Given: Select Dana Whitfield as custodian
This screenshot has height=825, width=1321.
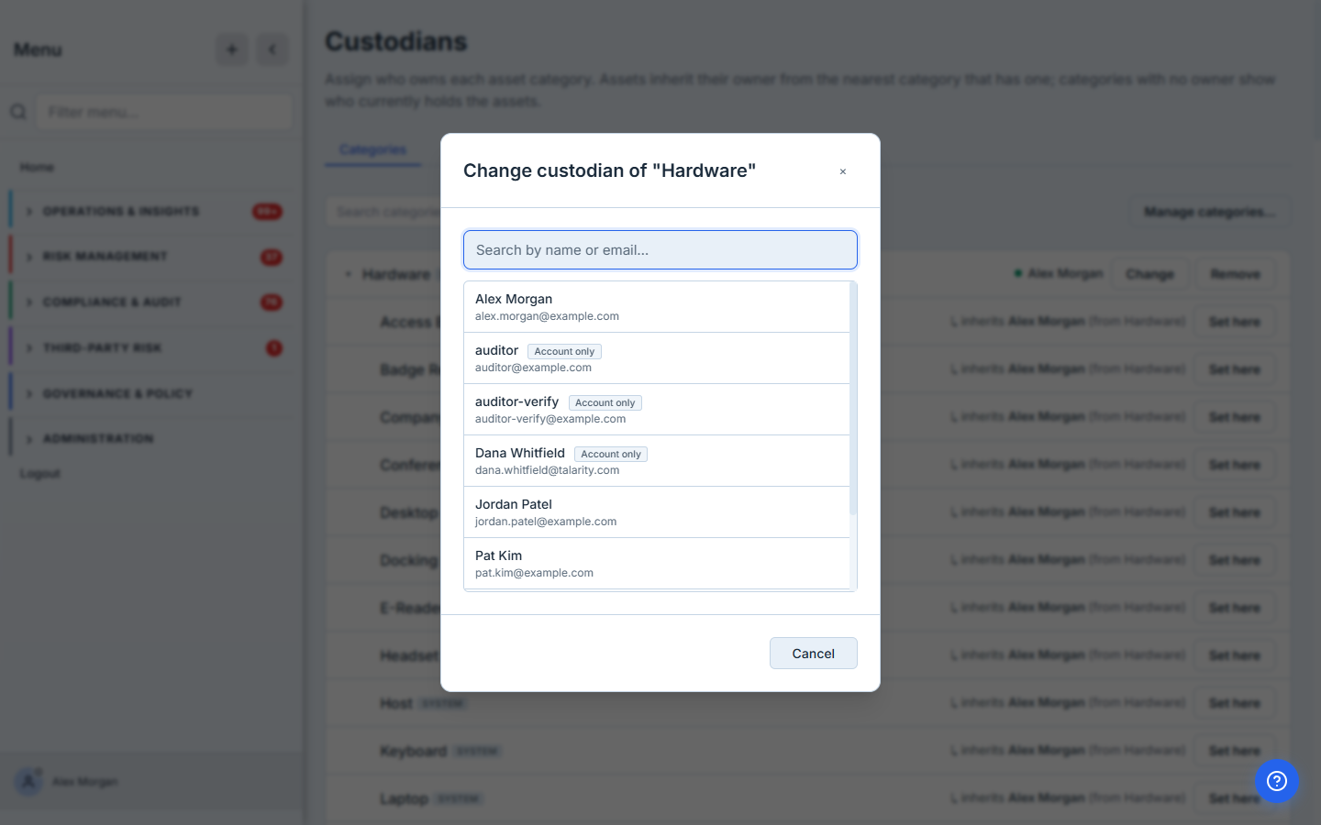Looking at the screenshot, I should (657, 461).
